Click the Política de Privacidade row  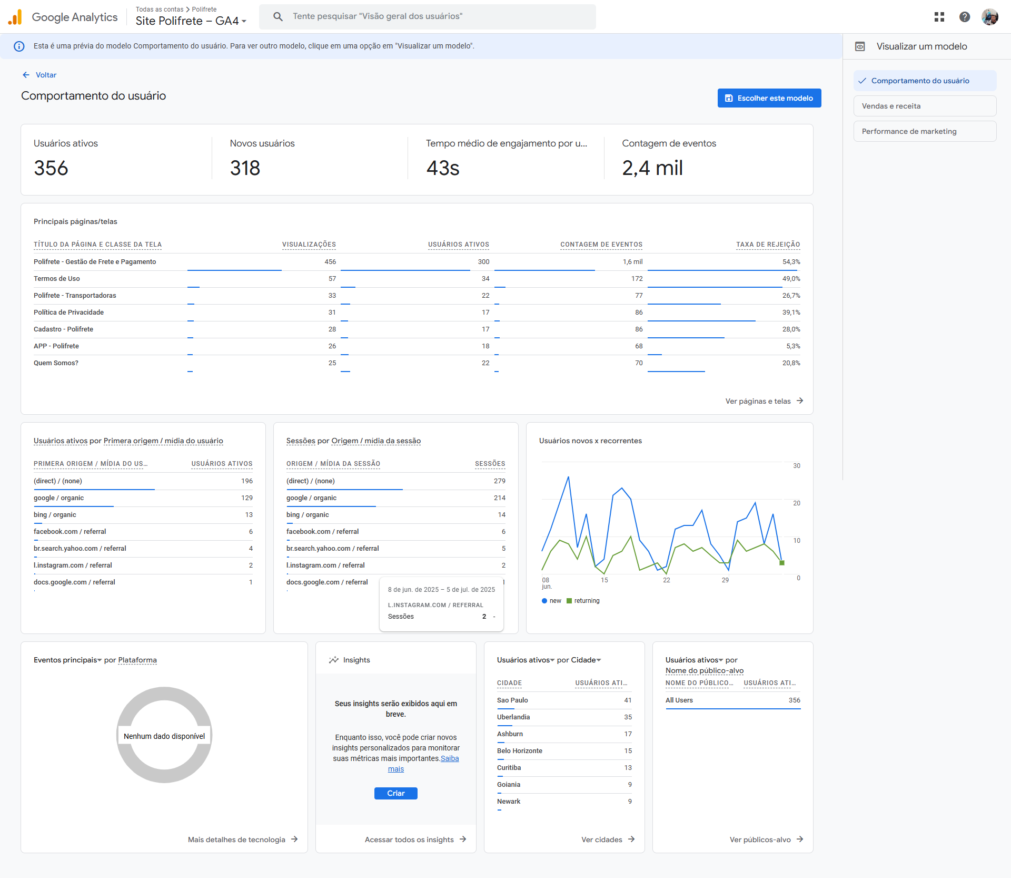[417, 313]
